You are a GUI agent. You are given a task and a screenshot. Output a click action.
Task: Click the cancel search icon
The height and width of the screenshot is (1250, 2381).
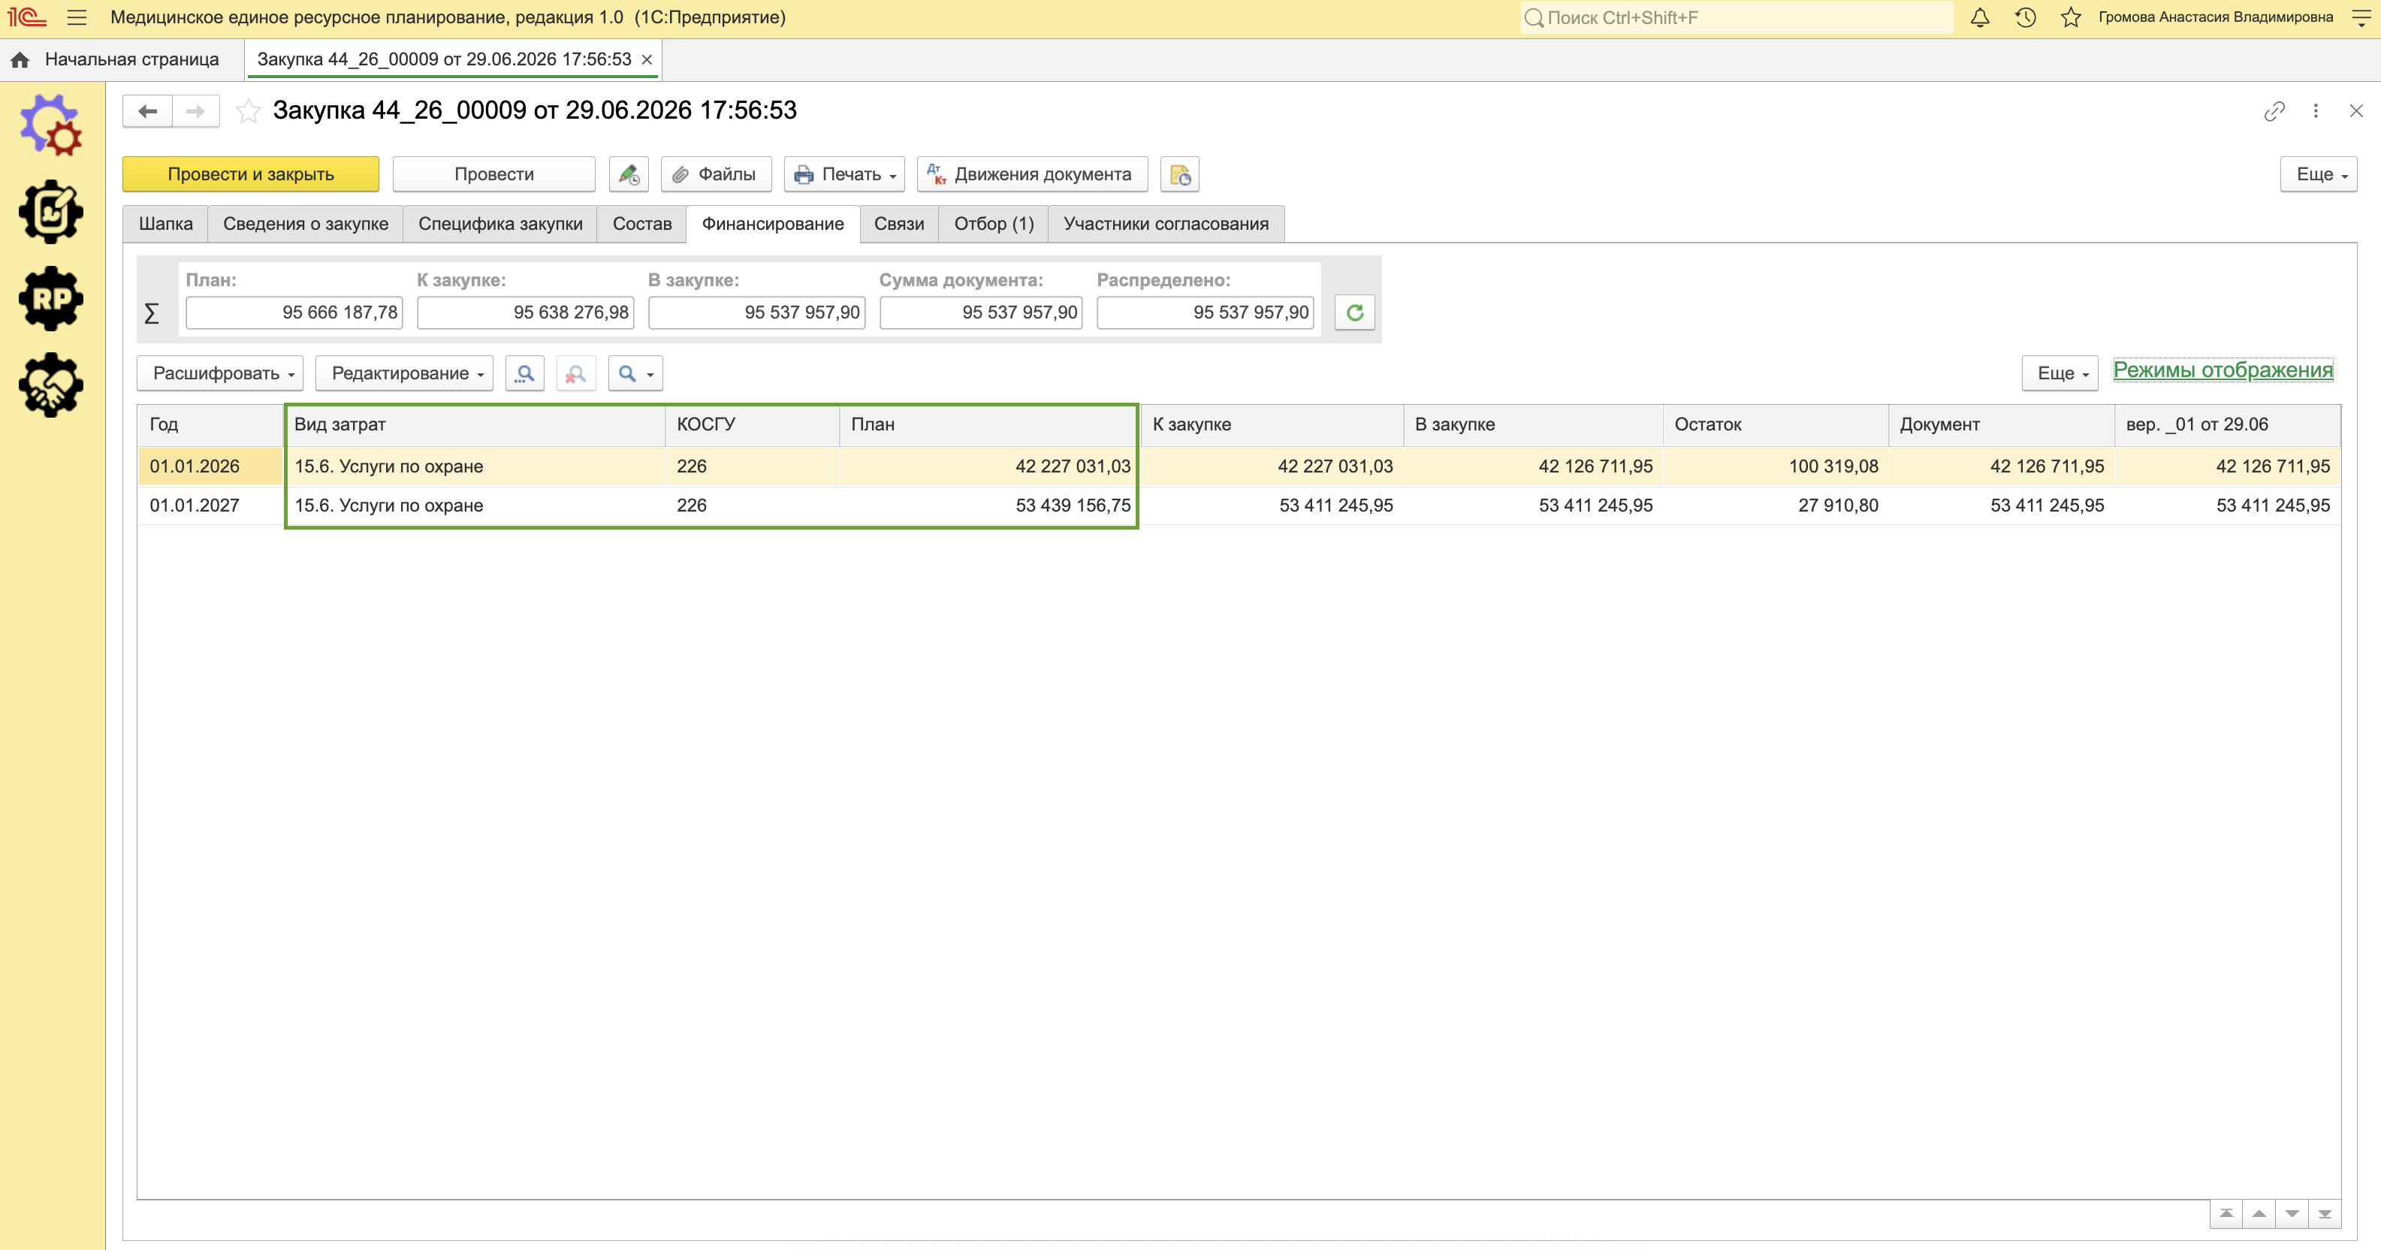(576, 373)
